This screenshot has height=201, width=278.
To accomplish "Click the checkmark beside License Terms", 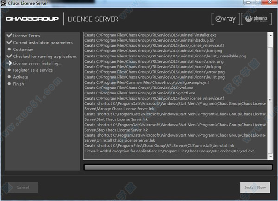I will pyautogui.click(x=9, y=35).
